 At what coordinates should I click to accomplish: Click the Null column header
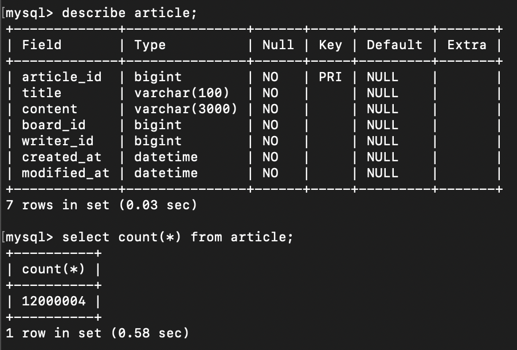pos(278,45)
